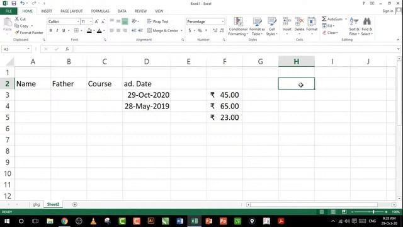Image resolution: width=403 pixels, height=227 pixels.
Task: Collapse the ribbon with the chevron
Action: tap(398, 40)
